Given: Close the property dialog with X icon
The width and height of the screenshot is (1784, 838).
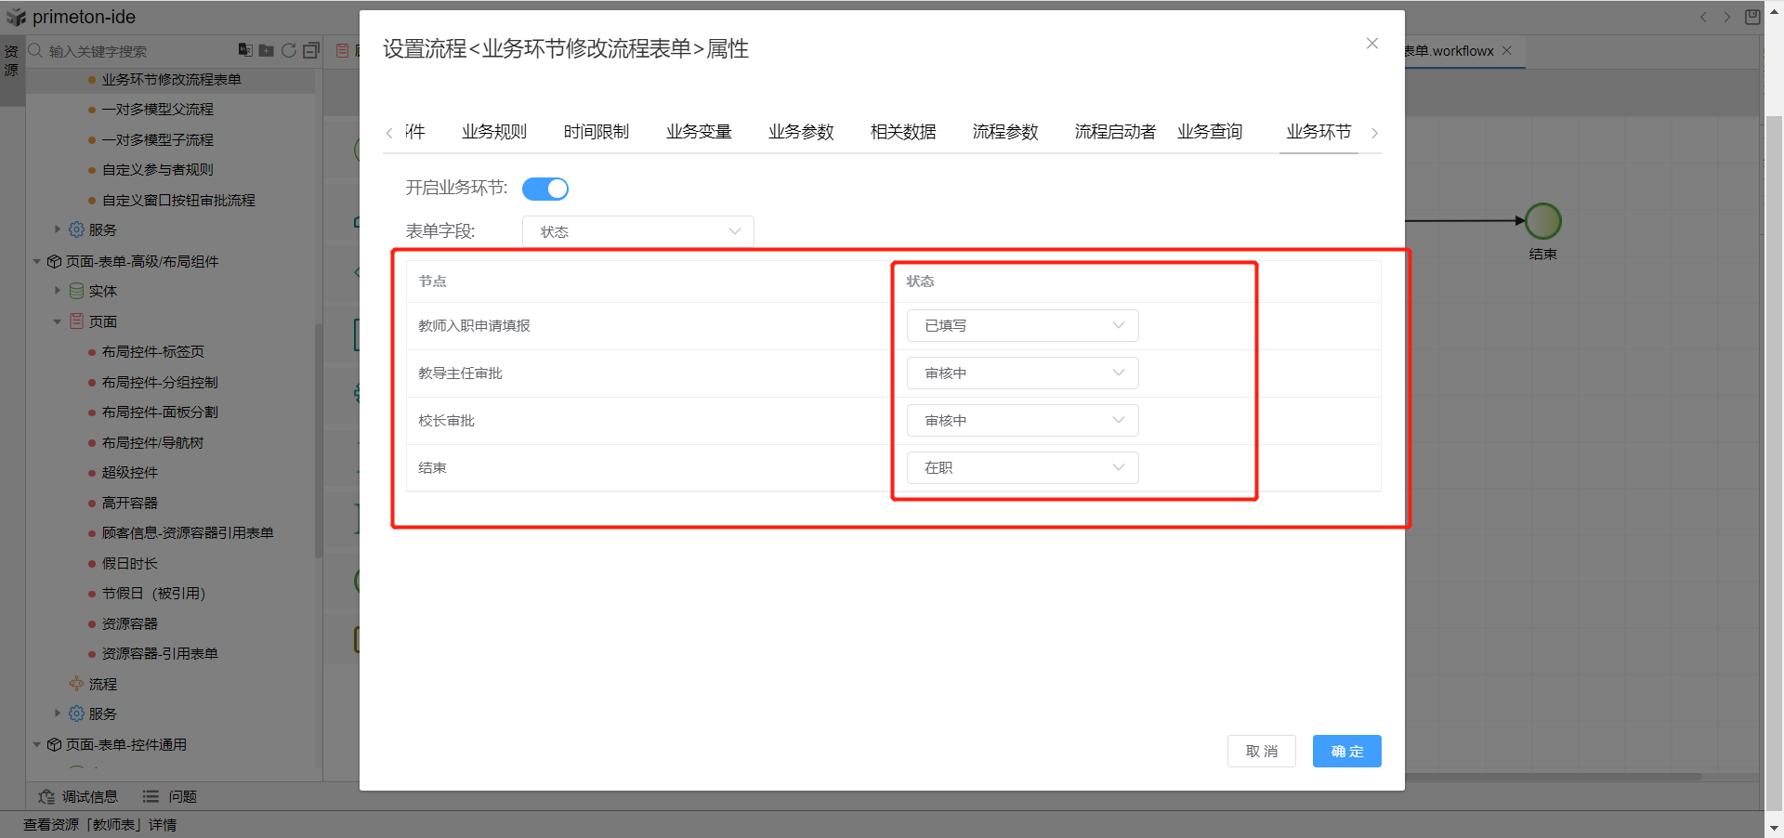Looking at the screenshot, I should 1371,44.
